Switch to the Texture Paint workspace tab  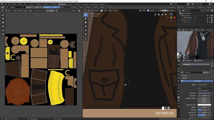[x=62, y=4]
